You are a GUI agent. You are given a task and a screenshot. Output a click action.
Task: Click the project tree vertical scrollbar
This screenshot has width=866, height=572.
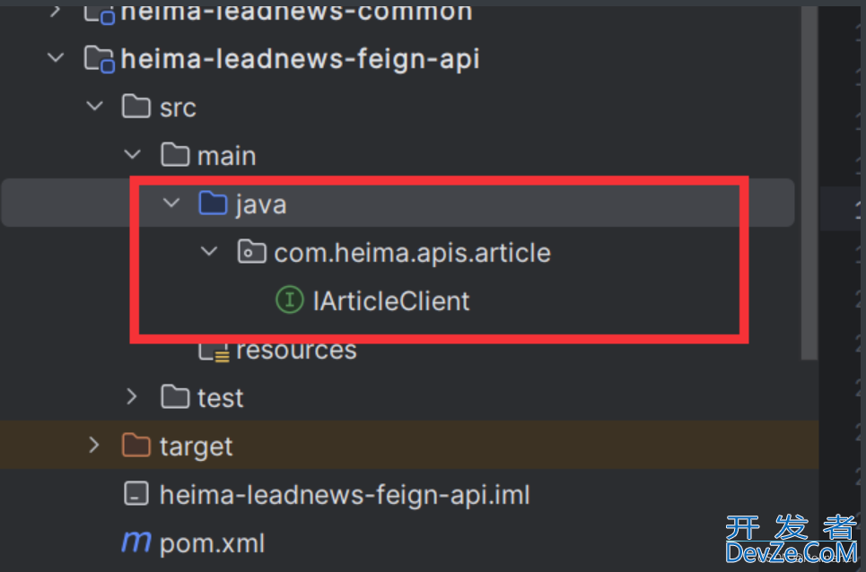point(809,182)
